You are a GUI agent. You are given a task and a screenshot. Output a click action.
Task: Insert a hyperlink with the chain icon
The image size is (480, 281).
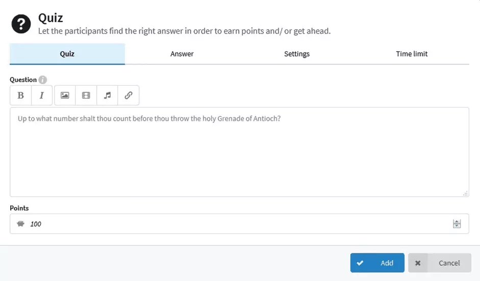[128, 95]
